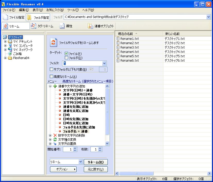Expand the 文字種の変換 node
This screenshot has width=213, height=182.
coord(50,139)
